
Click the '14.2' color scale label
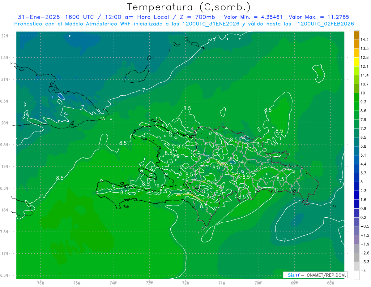pyautogui.click(x=365, y=40)
